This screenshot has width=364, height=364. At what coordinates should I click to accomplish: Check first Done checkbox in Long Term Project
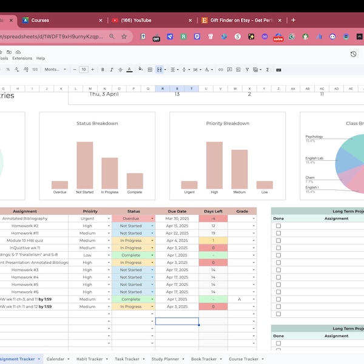[x=278, y=226]
